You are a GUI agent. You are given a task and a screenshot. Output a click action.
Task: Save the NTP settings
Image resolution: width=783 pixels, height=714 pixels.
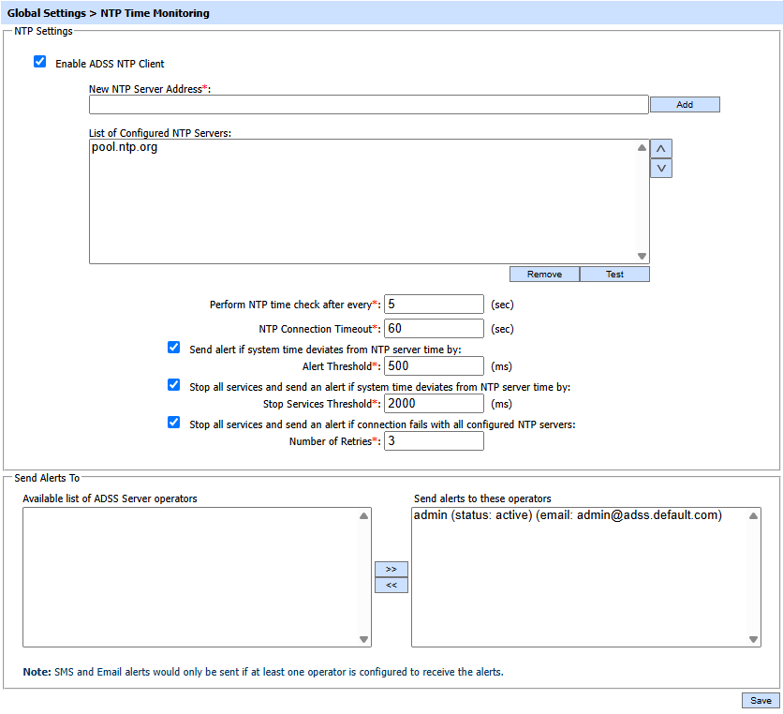pos(760,701)
